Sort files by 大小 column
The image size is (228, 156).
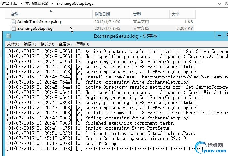point(182,14)
